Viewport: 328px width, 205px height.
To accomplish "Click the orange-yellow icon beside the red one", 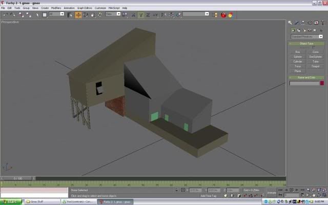I will point(231,15).
